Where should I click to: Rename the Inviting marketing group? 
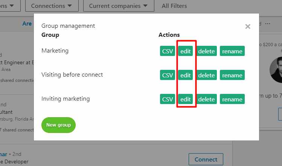[x=232, y=99]
